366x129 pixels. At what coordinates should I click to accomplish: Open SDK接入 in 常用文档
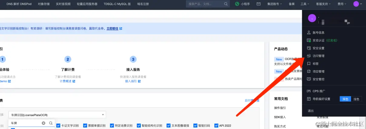tap(280, 117)
